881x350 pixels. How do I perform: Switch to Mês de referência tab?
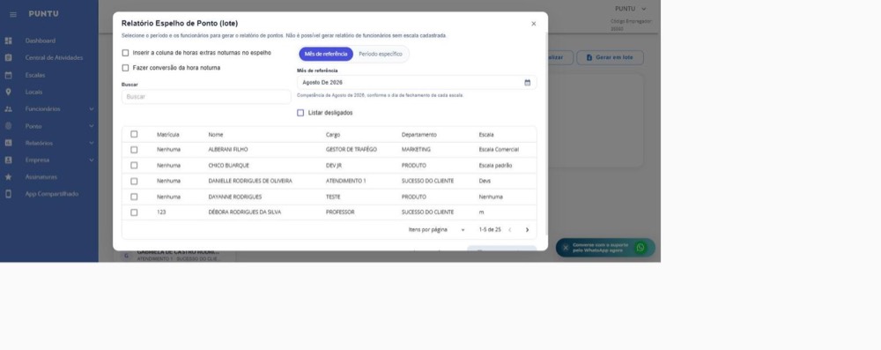click(326, 54)
